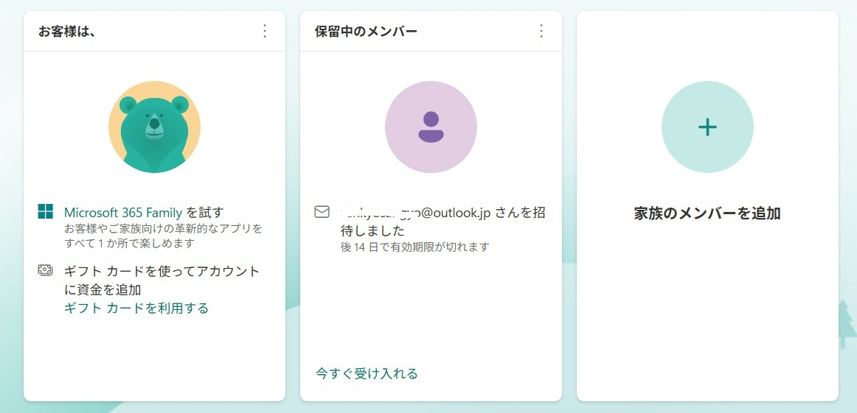The height and width of the screenshot is (413, 857).
Task: Click the envelope icon next to invited email
Action: tap(322, 212)
